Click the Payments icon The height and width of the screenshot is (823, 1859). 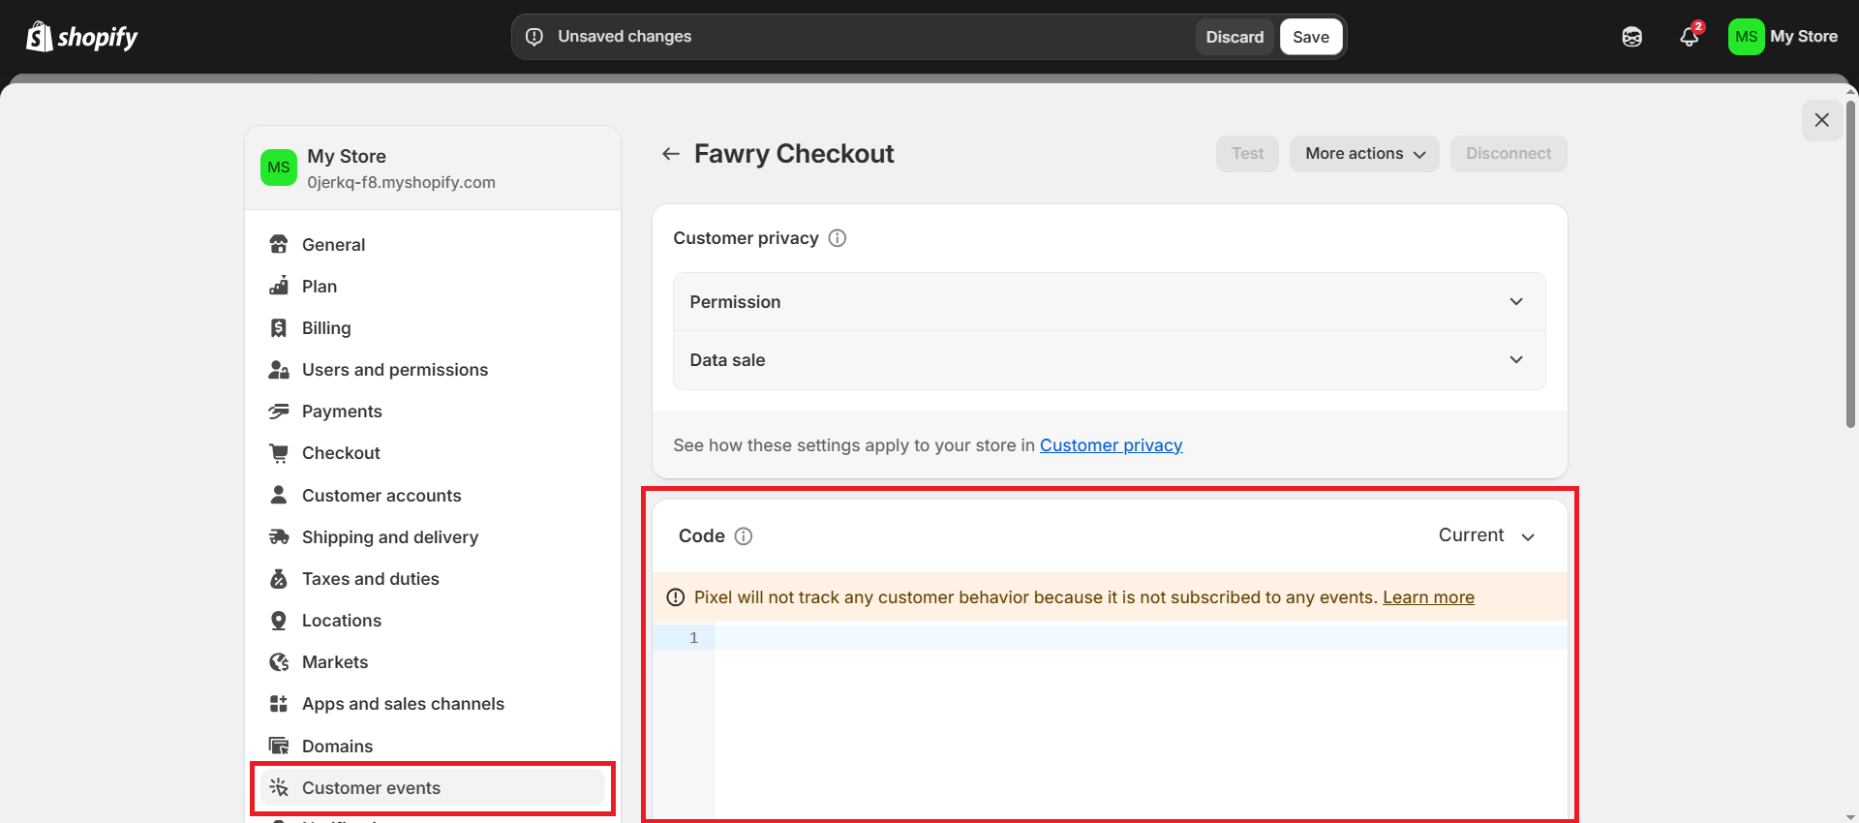(x=279, y=411)
